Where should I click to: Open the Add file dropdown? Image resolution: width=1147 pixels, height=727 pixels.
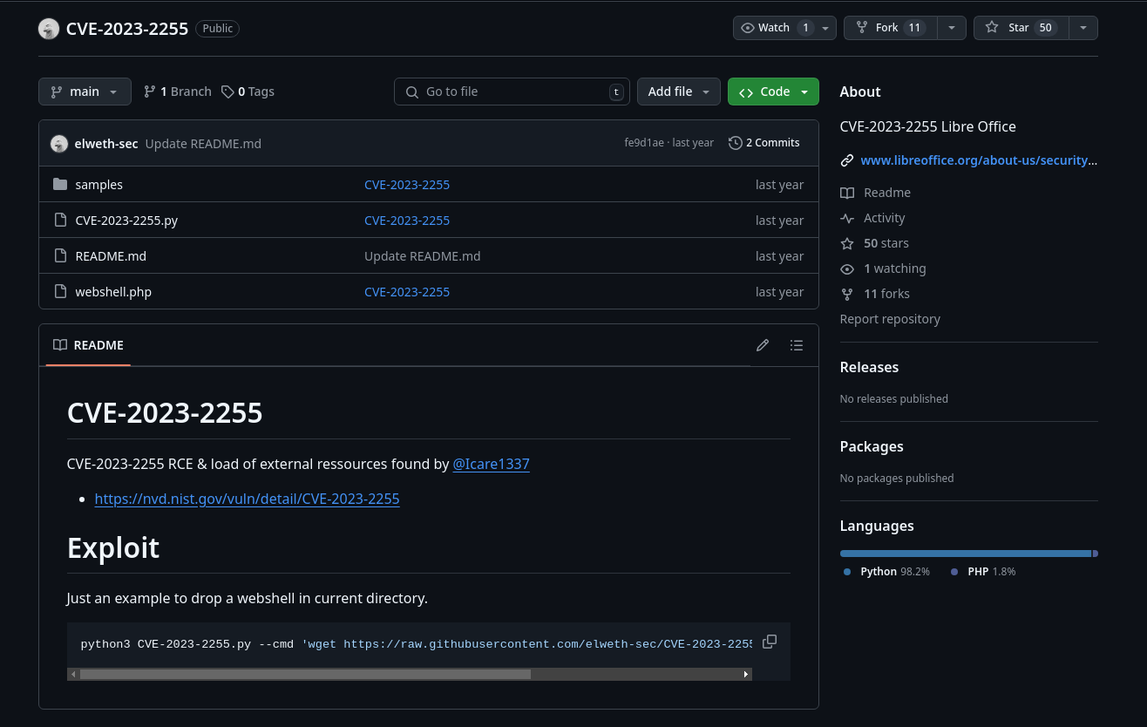(x=679, y=92)
